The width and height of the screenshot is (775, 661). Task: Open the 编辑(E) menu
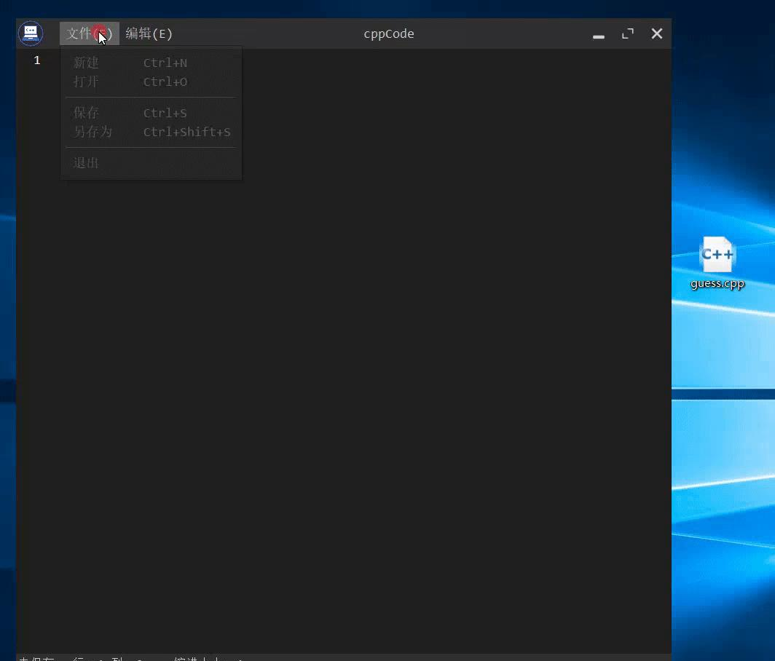[x=149, y=33]
